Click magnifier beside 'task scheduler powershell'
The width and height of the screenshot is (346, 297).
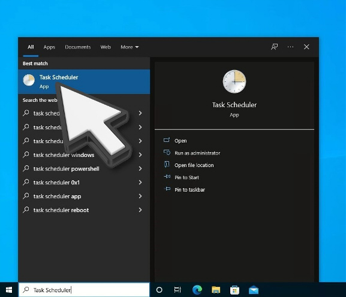tap(26, 168)
